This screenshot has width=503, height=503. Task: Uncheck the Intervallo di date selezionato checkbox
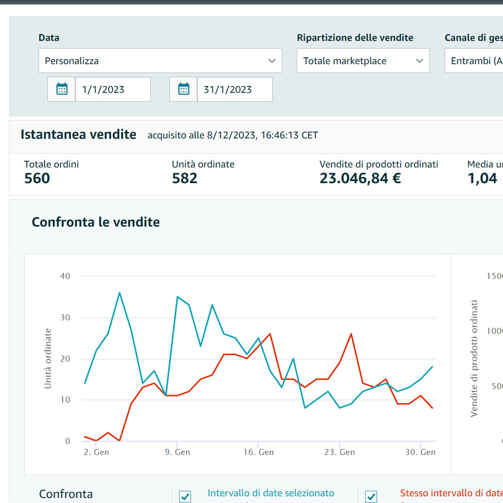point(185,496)
